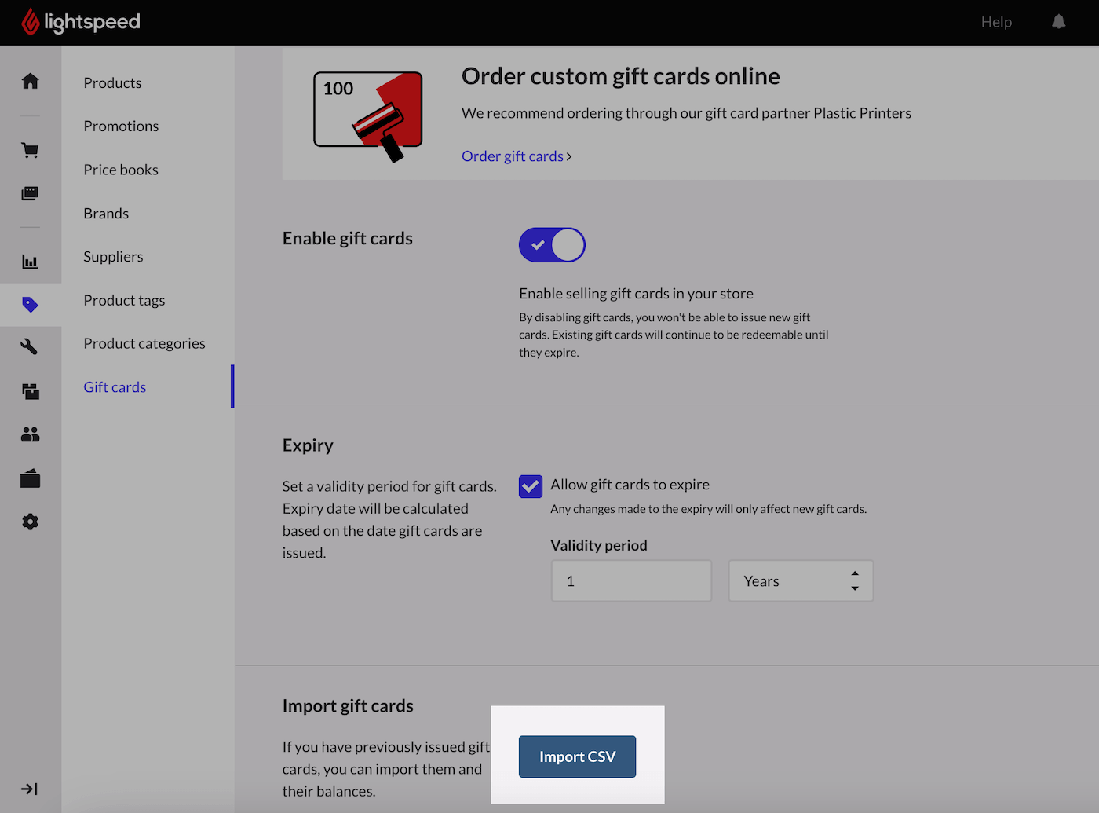The height and width of the screenshot is (813, 1099).
Task: Click the Lightspeed logo
Action: click(x=81, y=22)
